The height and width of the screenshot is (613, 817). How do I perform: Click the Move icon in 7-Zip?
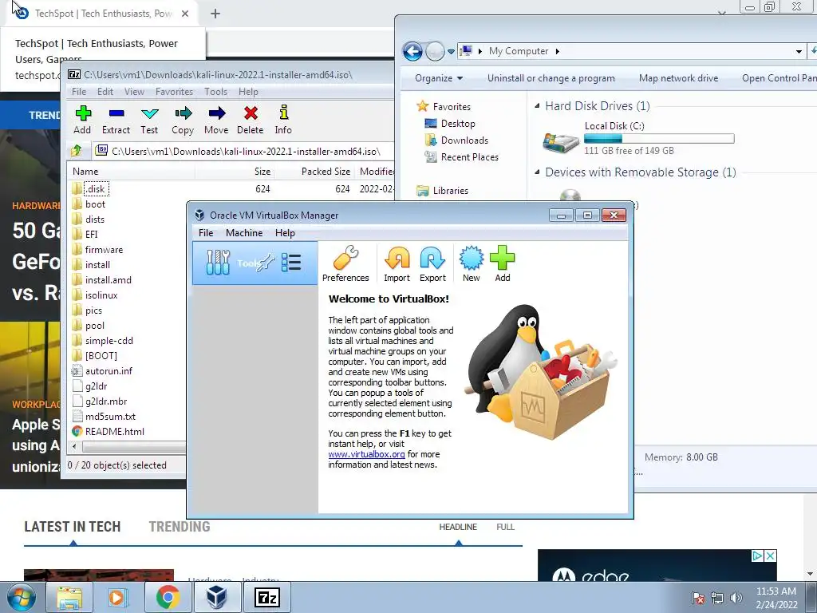pos(217,113)
